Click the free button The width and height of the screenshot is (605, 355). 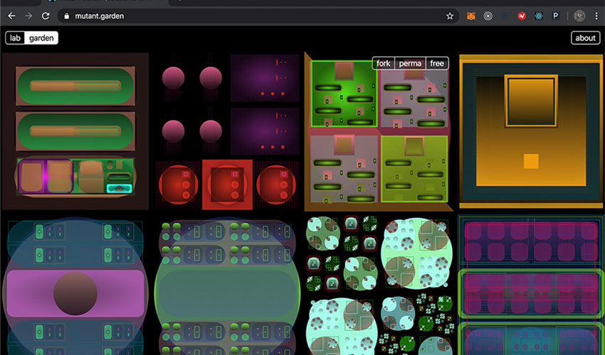(x=437, y=63)
